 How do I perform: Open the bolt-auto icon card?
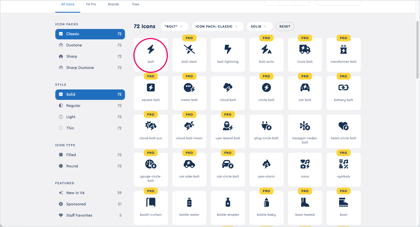[266, 55]
